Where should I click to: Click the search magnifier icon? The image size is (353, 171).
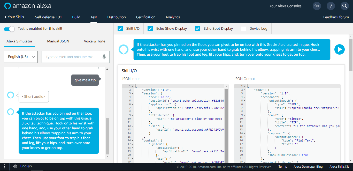(344, 6)
